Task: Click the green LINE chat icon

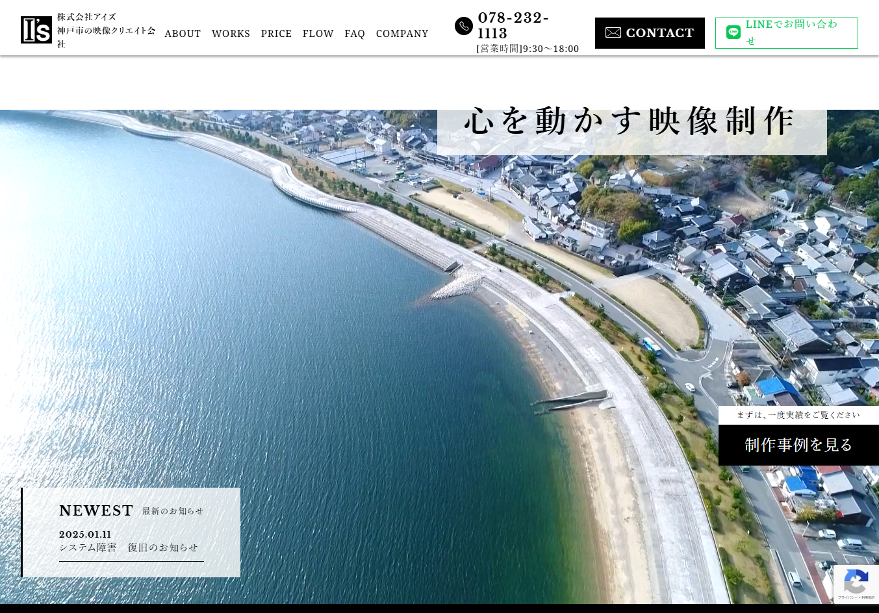Action: click(x=733, y=32)
